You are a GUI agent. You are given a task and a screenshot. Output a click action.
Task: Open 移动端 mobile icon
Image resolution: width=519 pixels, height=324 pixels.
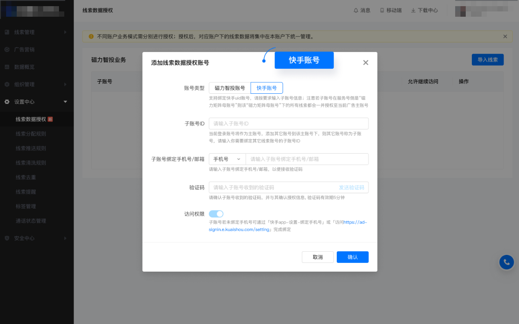click(x=382, y=10)
